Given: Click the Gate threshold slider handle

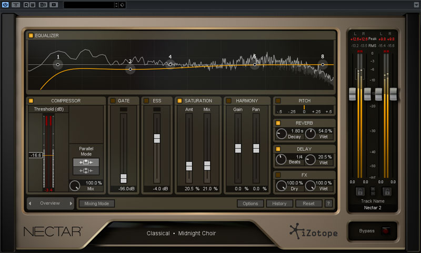Looking at the screenshot, I should [124, 179].
